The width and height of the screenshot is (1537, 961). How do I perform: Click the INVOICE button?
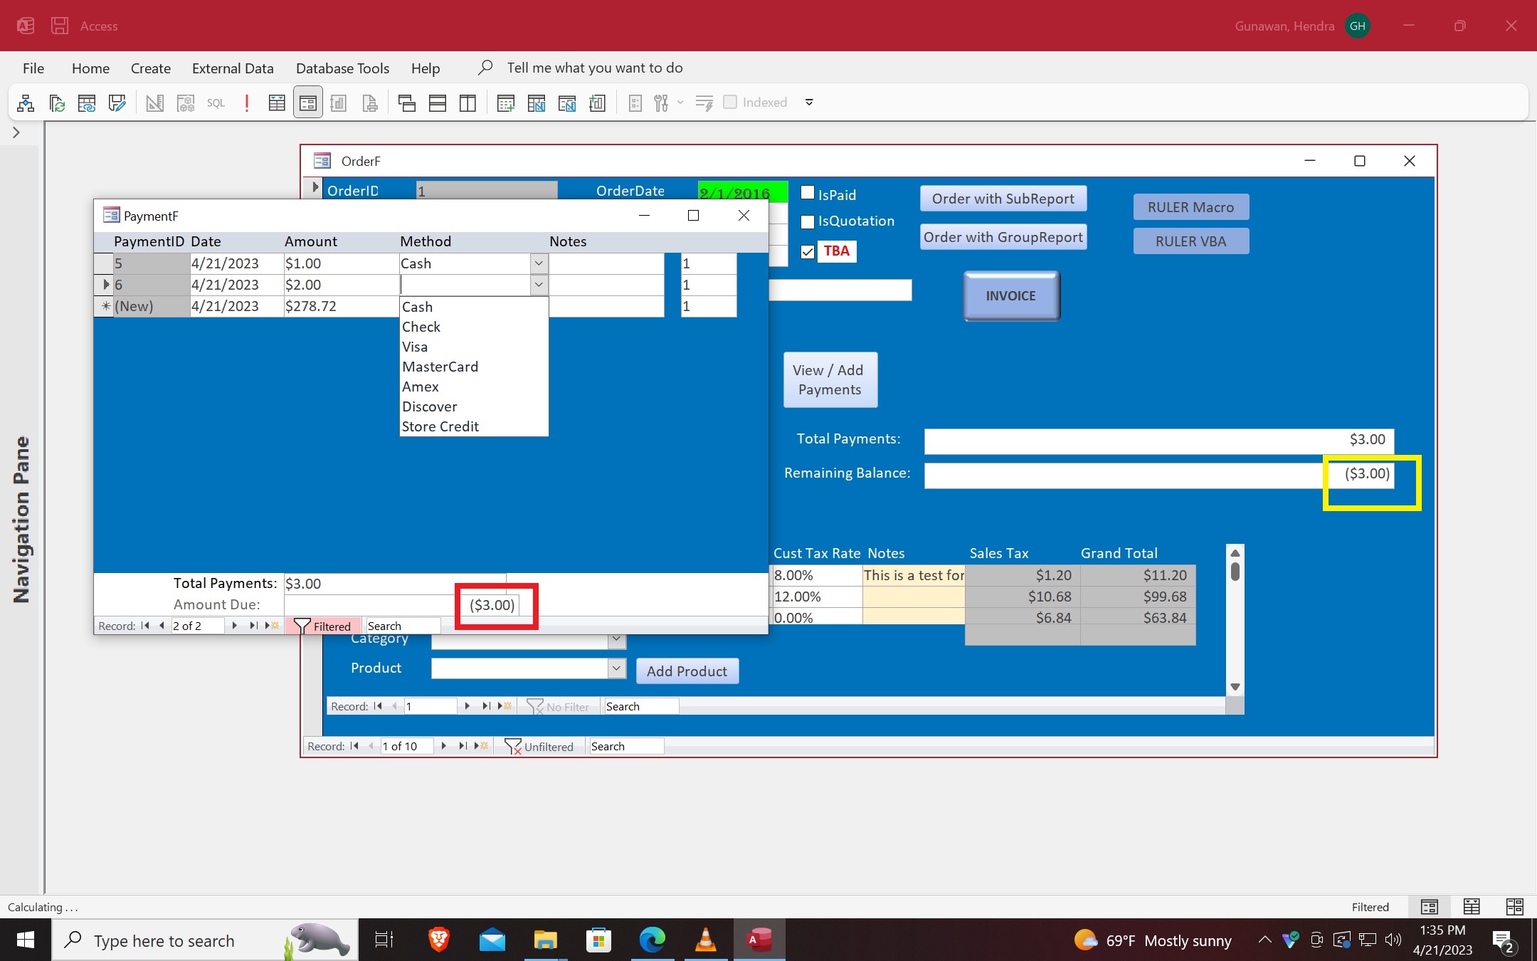pyautogui.click(x=1010, y=295)
